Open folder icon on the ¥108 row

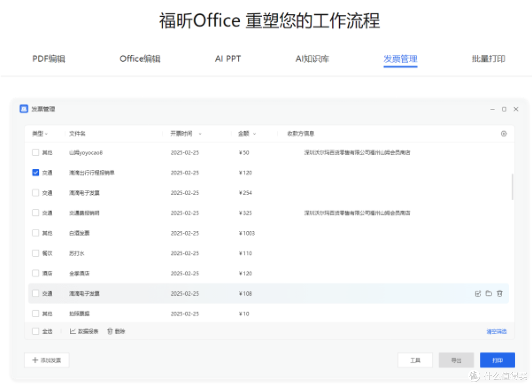pyautogui.click(x=489, y=293)
